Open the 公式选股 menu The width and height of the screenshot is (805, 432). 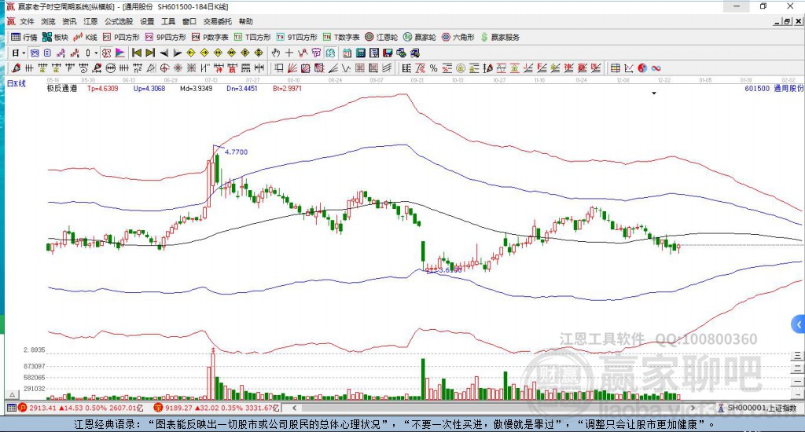coord(119,21)
